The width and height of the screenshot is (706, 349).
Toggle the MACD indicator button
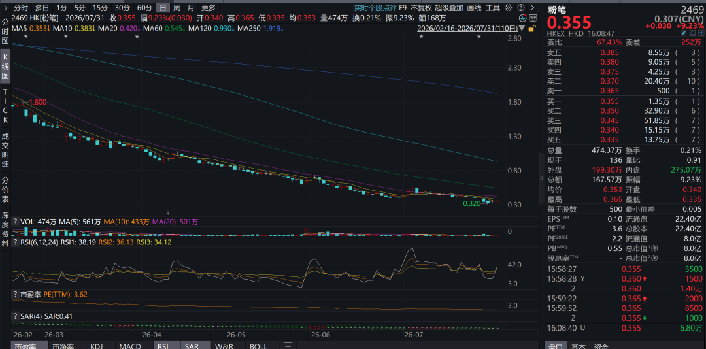[130, 346]
